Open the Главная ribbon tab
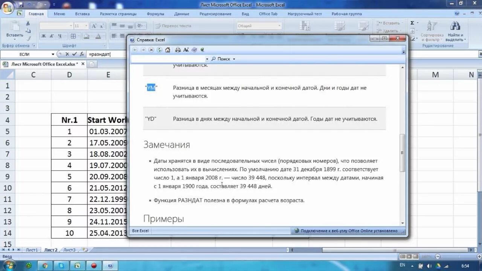The height and width of the screenshot is (271, 482). (x=36, y=14)
